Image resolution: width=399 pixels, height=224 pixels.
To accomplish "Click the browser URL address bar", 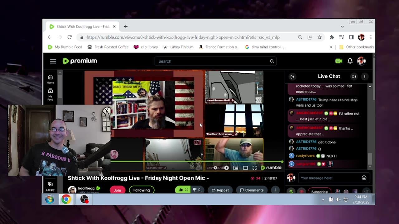I will (x=183, y=37).
